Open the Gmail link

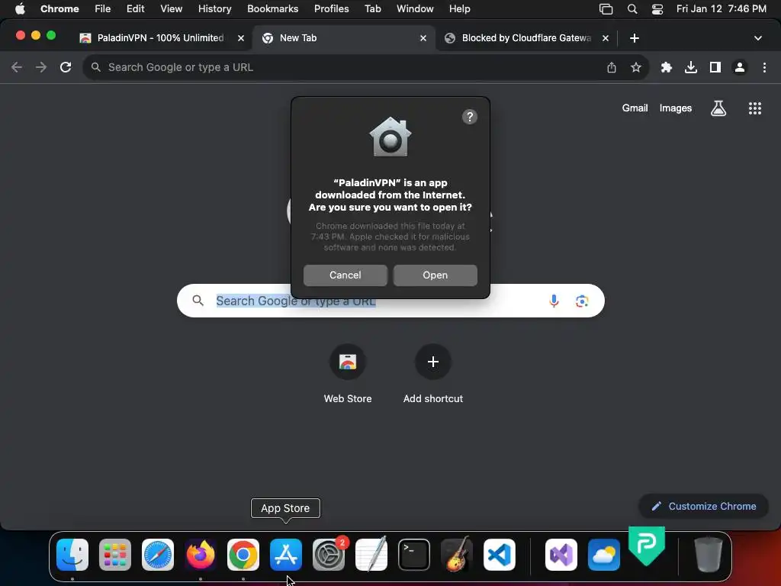(635, 108)
